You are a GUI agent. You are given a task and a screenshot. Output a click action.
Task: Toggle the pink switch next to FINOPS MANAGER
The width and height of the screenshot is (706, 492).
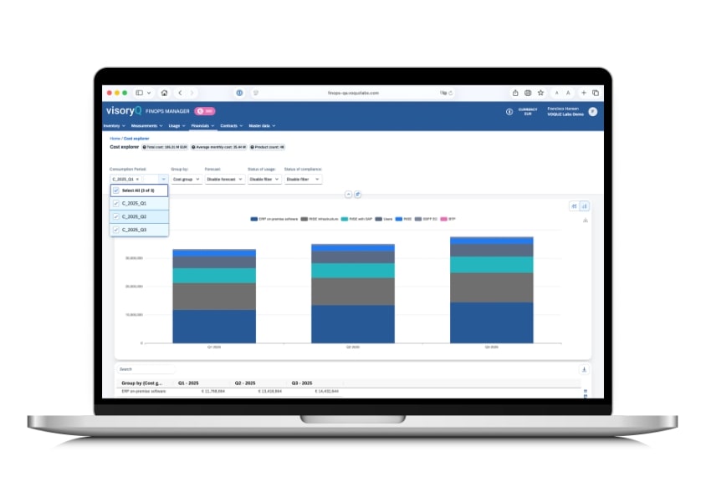coord(205,111)
